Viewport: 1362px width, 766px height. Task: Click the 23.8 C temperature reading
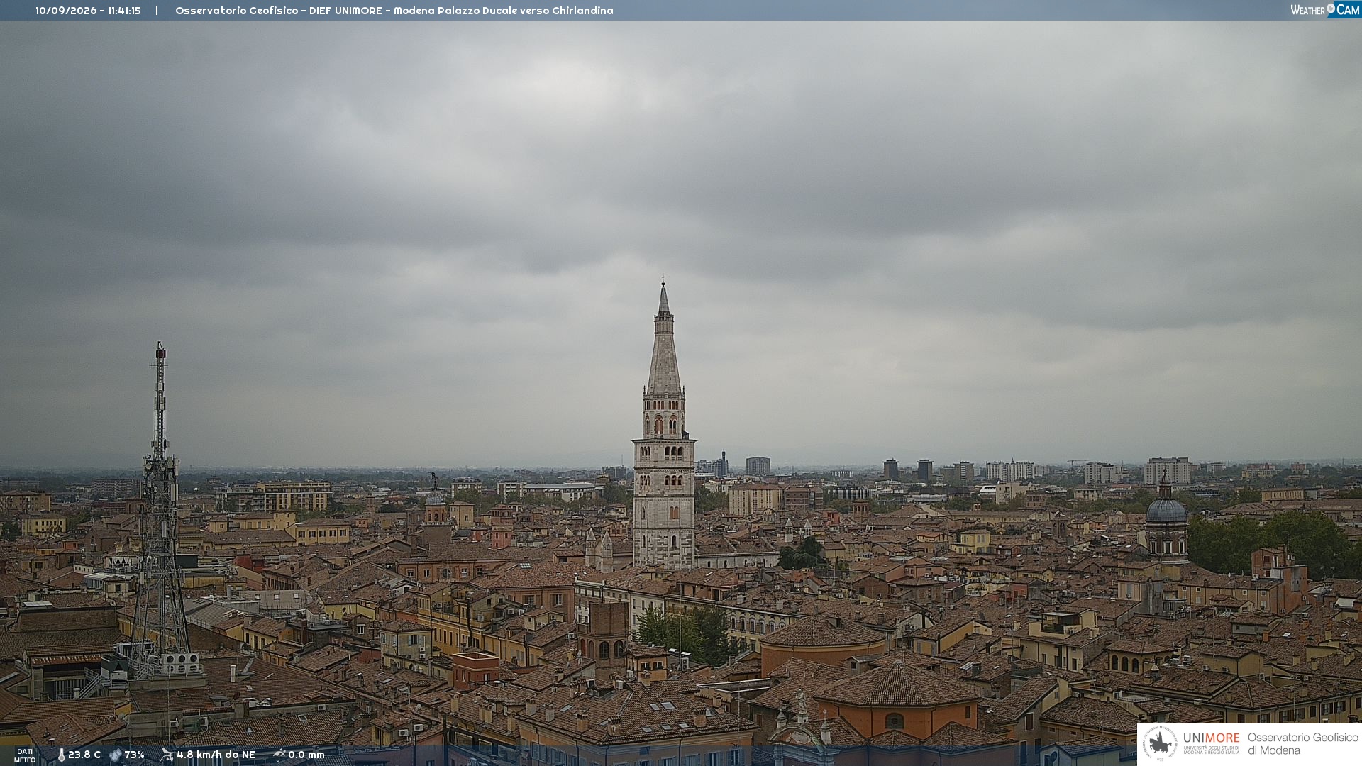coord(84,755)
